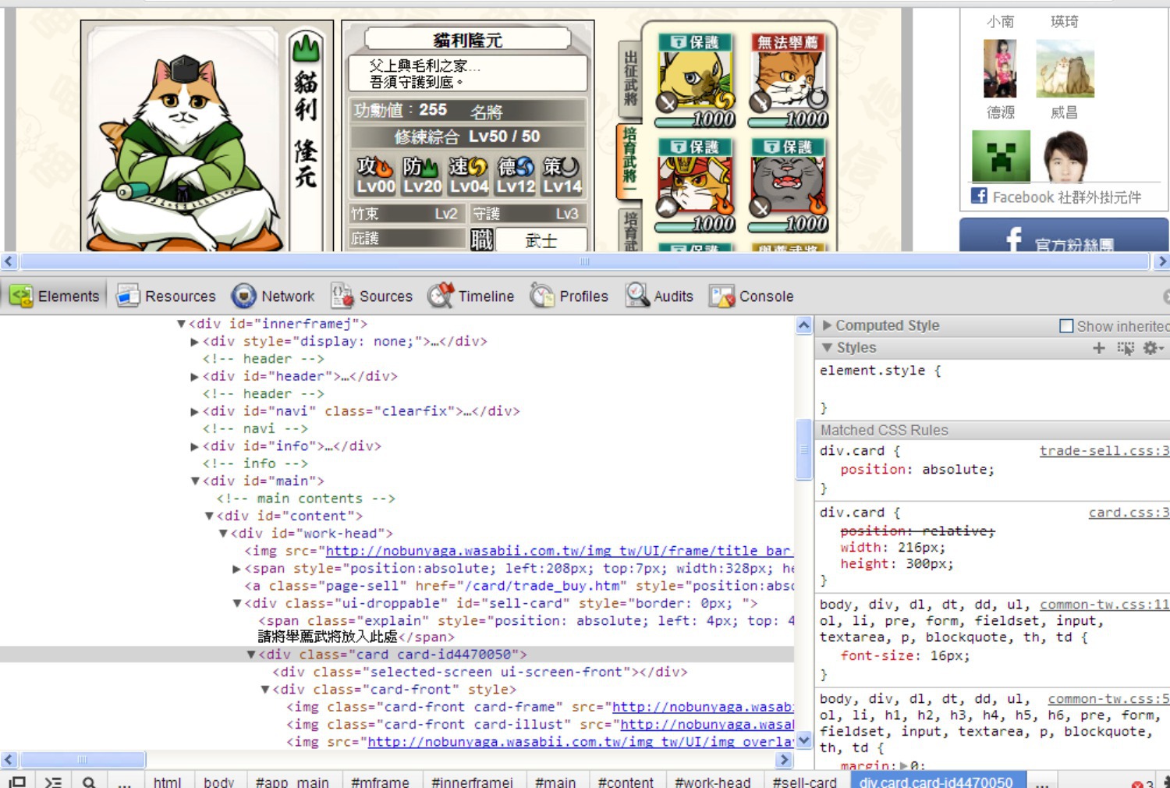Expand the div id="header" node
This screenshot has width=1170, height=788.
194,377
